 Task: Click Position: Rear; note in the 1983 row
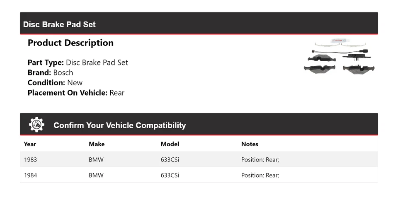click(x=260, y=159)
